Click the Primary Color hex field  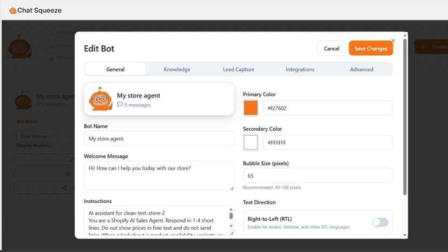(x=328, y=108)
